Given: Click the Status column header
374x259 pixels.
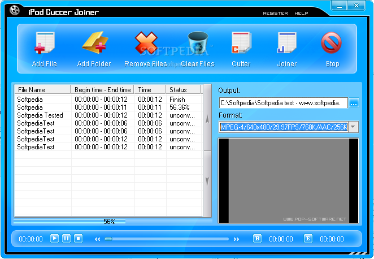Looking at the screenshot, I should pos(183,90).
